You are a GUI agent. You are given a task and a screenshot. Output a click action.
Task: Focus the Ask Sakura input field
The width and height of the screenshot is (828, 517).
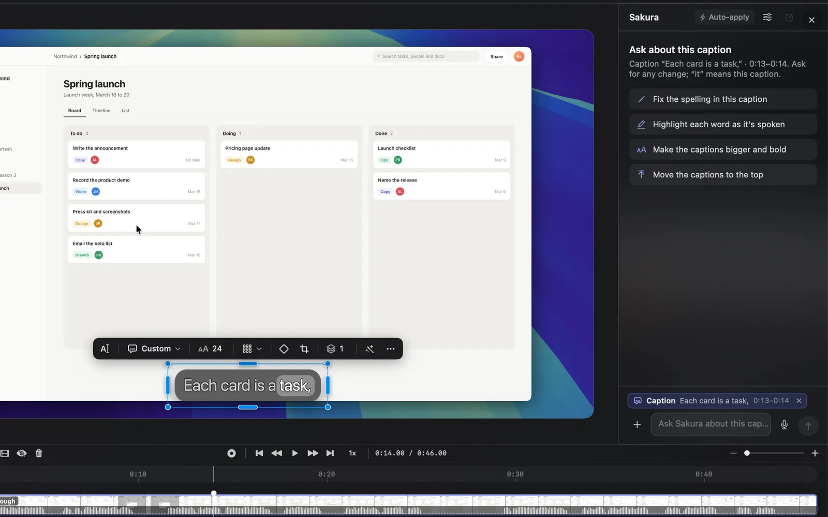pyautogui.click(x=711, y=424)
